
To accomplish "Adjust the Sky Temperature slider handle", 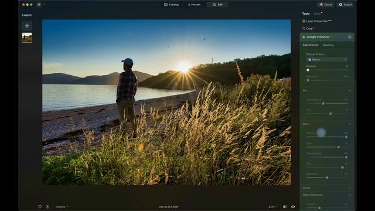I will click(x=323, y=104).
